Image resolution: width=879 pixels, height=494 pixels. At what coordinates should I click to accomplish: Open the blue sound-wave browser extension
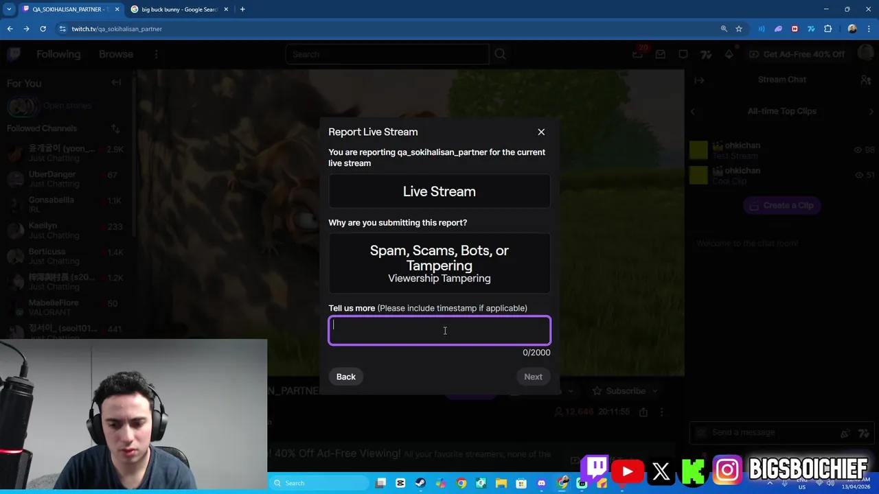[x=762, y=29]
